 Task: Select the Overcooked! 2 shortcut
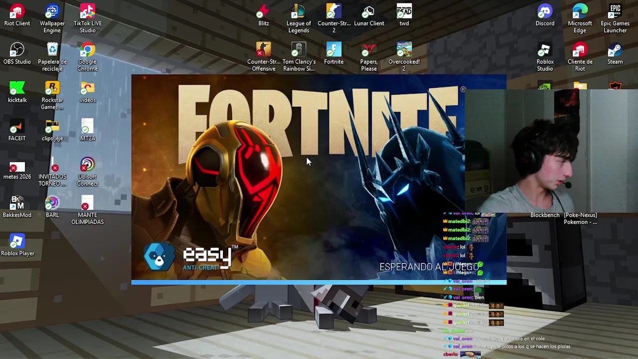pyautogui.click(x=404, y=57)
